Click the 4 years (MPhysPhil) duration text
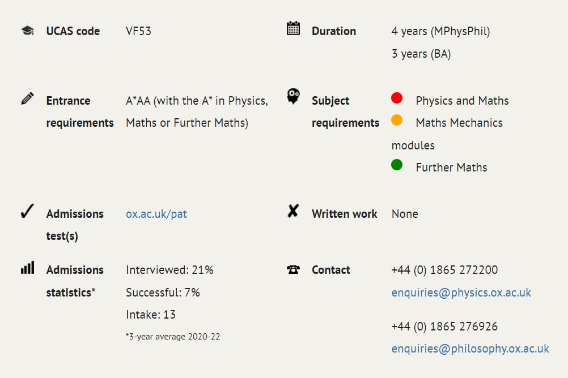 [x=440, y=32]
